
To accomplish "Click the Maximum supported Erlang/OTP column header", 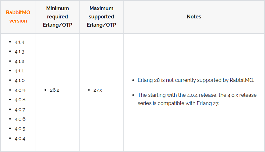I will pyautogui.click(x=101, y=17).
